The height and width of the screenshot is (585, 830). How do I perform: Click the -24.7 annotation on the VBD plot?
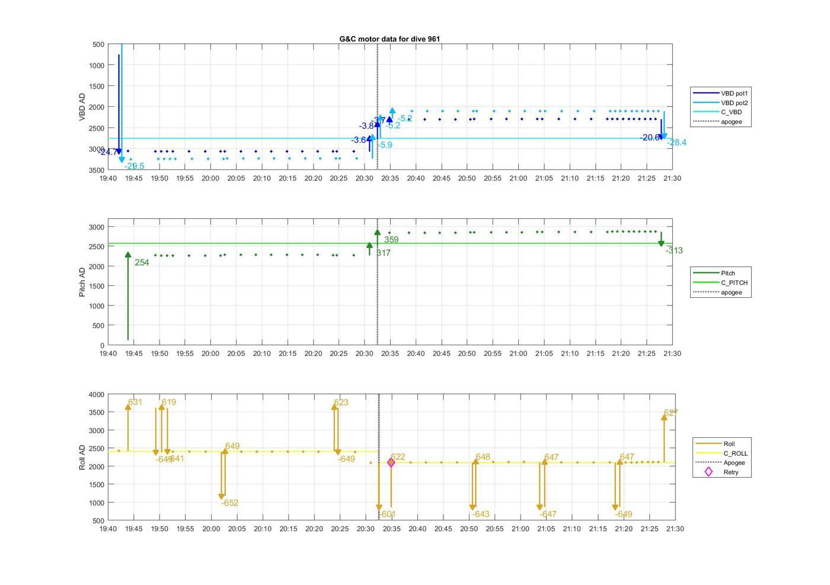[x=108, y=152]
